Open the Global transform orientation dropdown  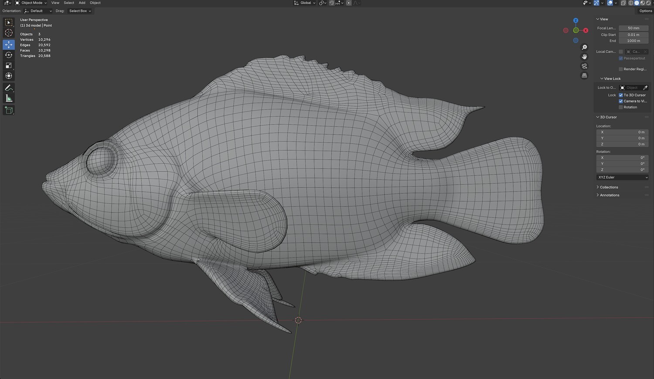[304, 3]
